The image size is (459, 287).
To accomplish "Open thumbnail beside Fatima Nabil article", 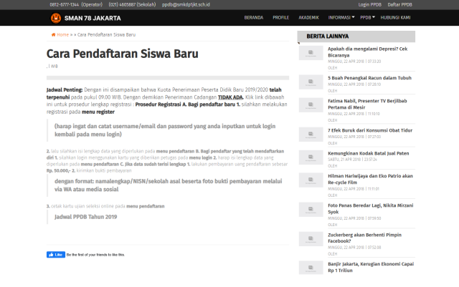I will 311,105.
